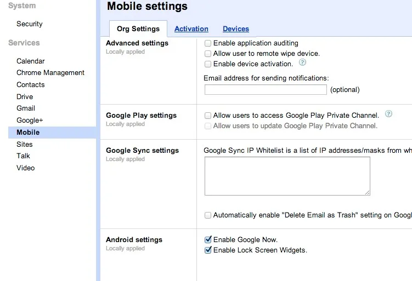
Task: Click Locally applied under Advanced settings
Action: pos(125,51)
